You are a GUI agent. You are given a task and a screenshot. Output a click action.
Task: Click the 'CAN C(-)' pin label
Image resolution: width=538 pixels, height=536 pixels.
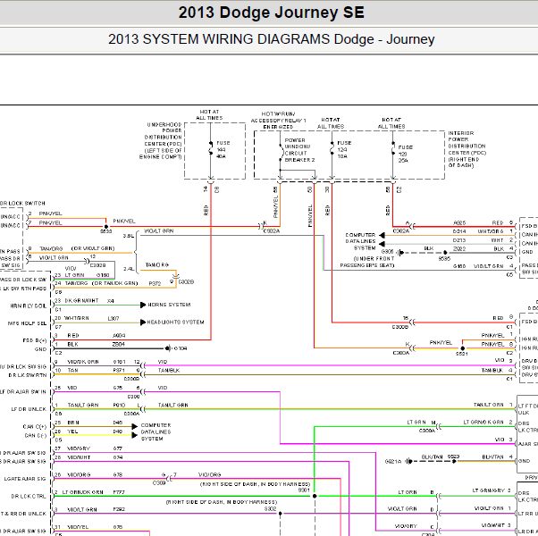[36, 436]
